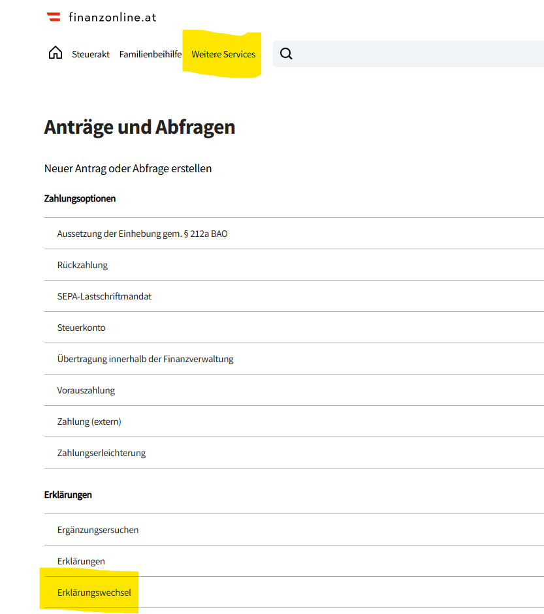Click the magnifying glass search icon
The width and height of the screenshot is (544, 614).
click(286, 54)
